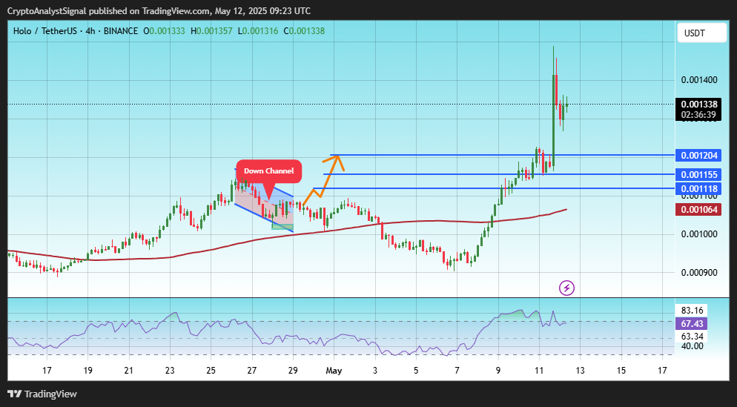Click the close value C0.001338

tap(304, 31)
